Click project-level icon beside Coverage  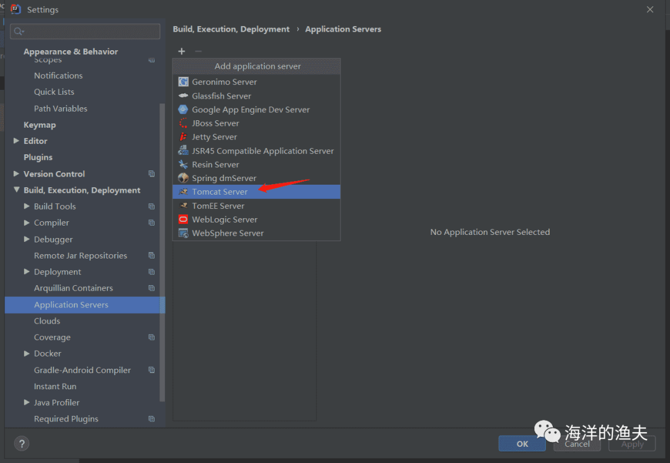click(x=151, y=337)
